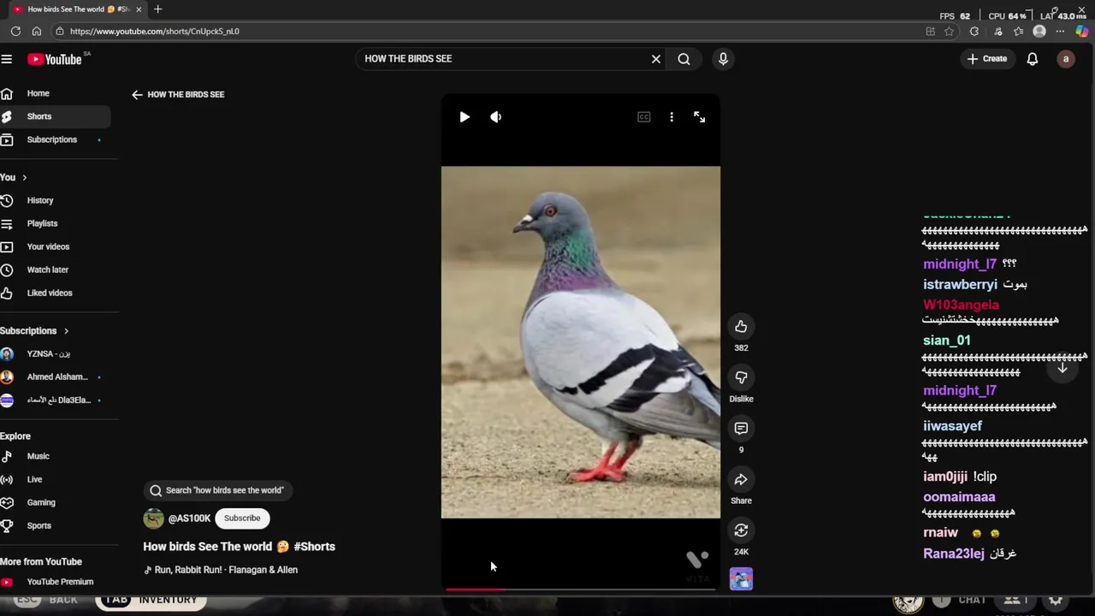Click Rana23lej username in chat
Image resolution: width=1095 pixels, height=616 pixels.
(x=954, y=554)
